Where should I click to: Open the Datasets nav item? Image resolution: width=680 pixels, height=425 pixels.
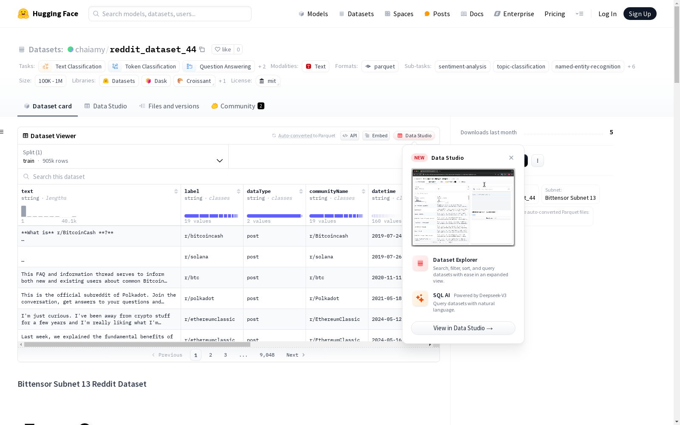tap(356, 14)
